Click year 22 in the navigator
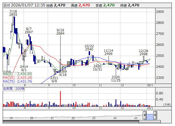 click(x=73, y=118)
